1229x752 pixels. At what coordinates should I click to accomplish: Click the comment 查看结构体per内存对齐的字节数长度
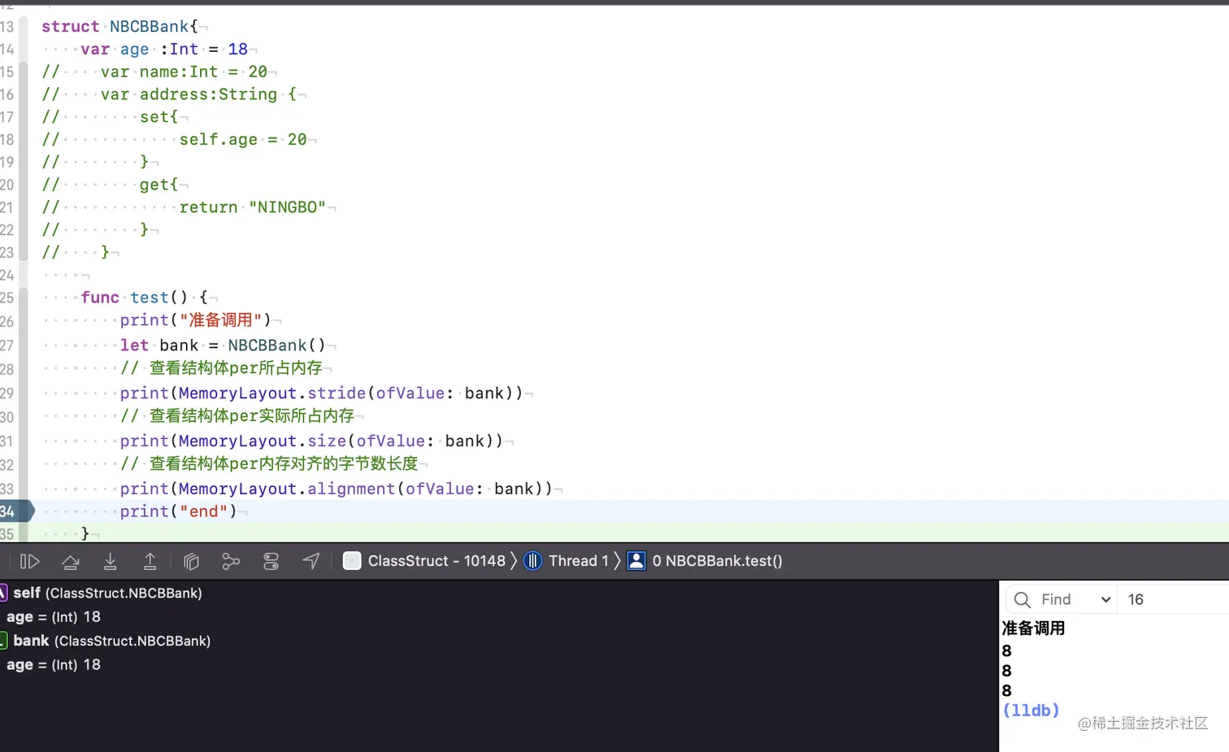(x=269, y=463)
